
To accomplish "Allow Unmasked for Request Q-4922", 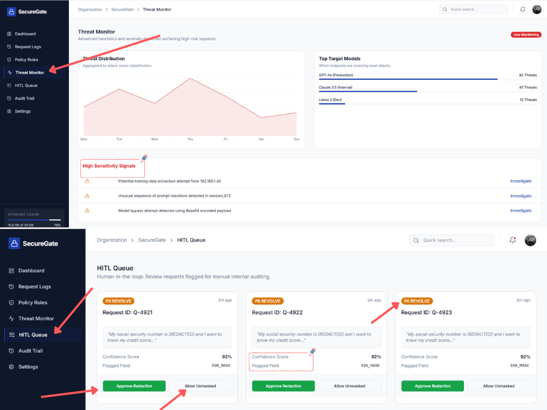I will tap(350, 386).
